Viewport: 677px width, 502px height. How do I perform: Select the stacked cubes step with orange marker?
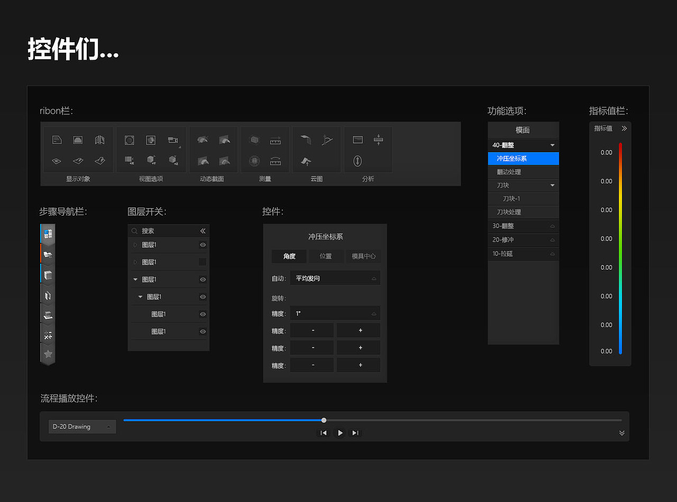pyautogui.click(x=48, y=254)
